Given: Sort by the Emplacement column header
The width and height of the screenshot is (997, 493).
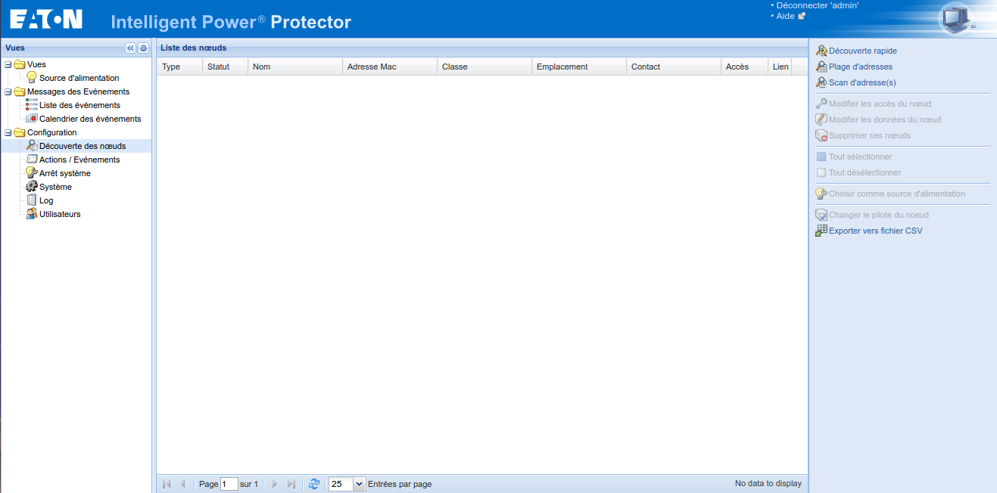Looking at the screenshot, I should coord(579,67).
